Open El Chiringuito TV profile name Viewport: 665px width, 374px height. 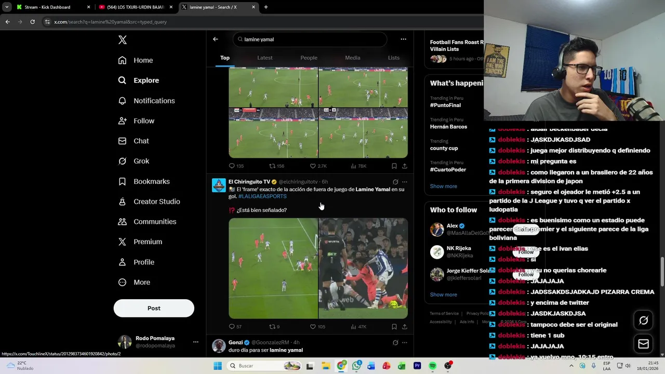(249, 182)
